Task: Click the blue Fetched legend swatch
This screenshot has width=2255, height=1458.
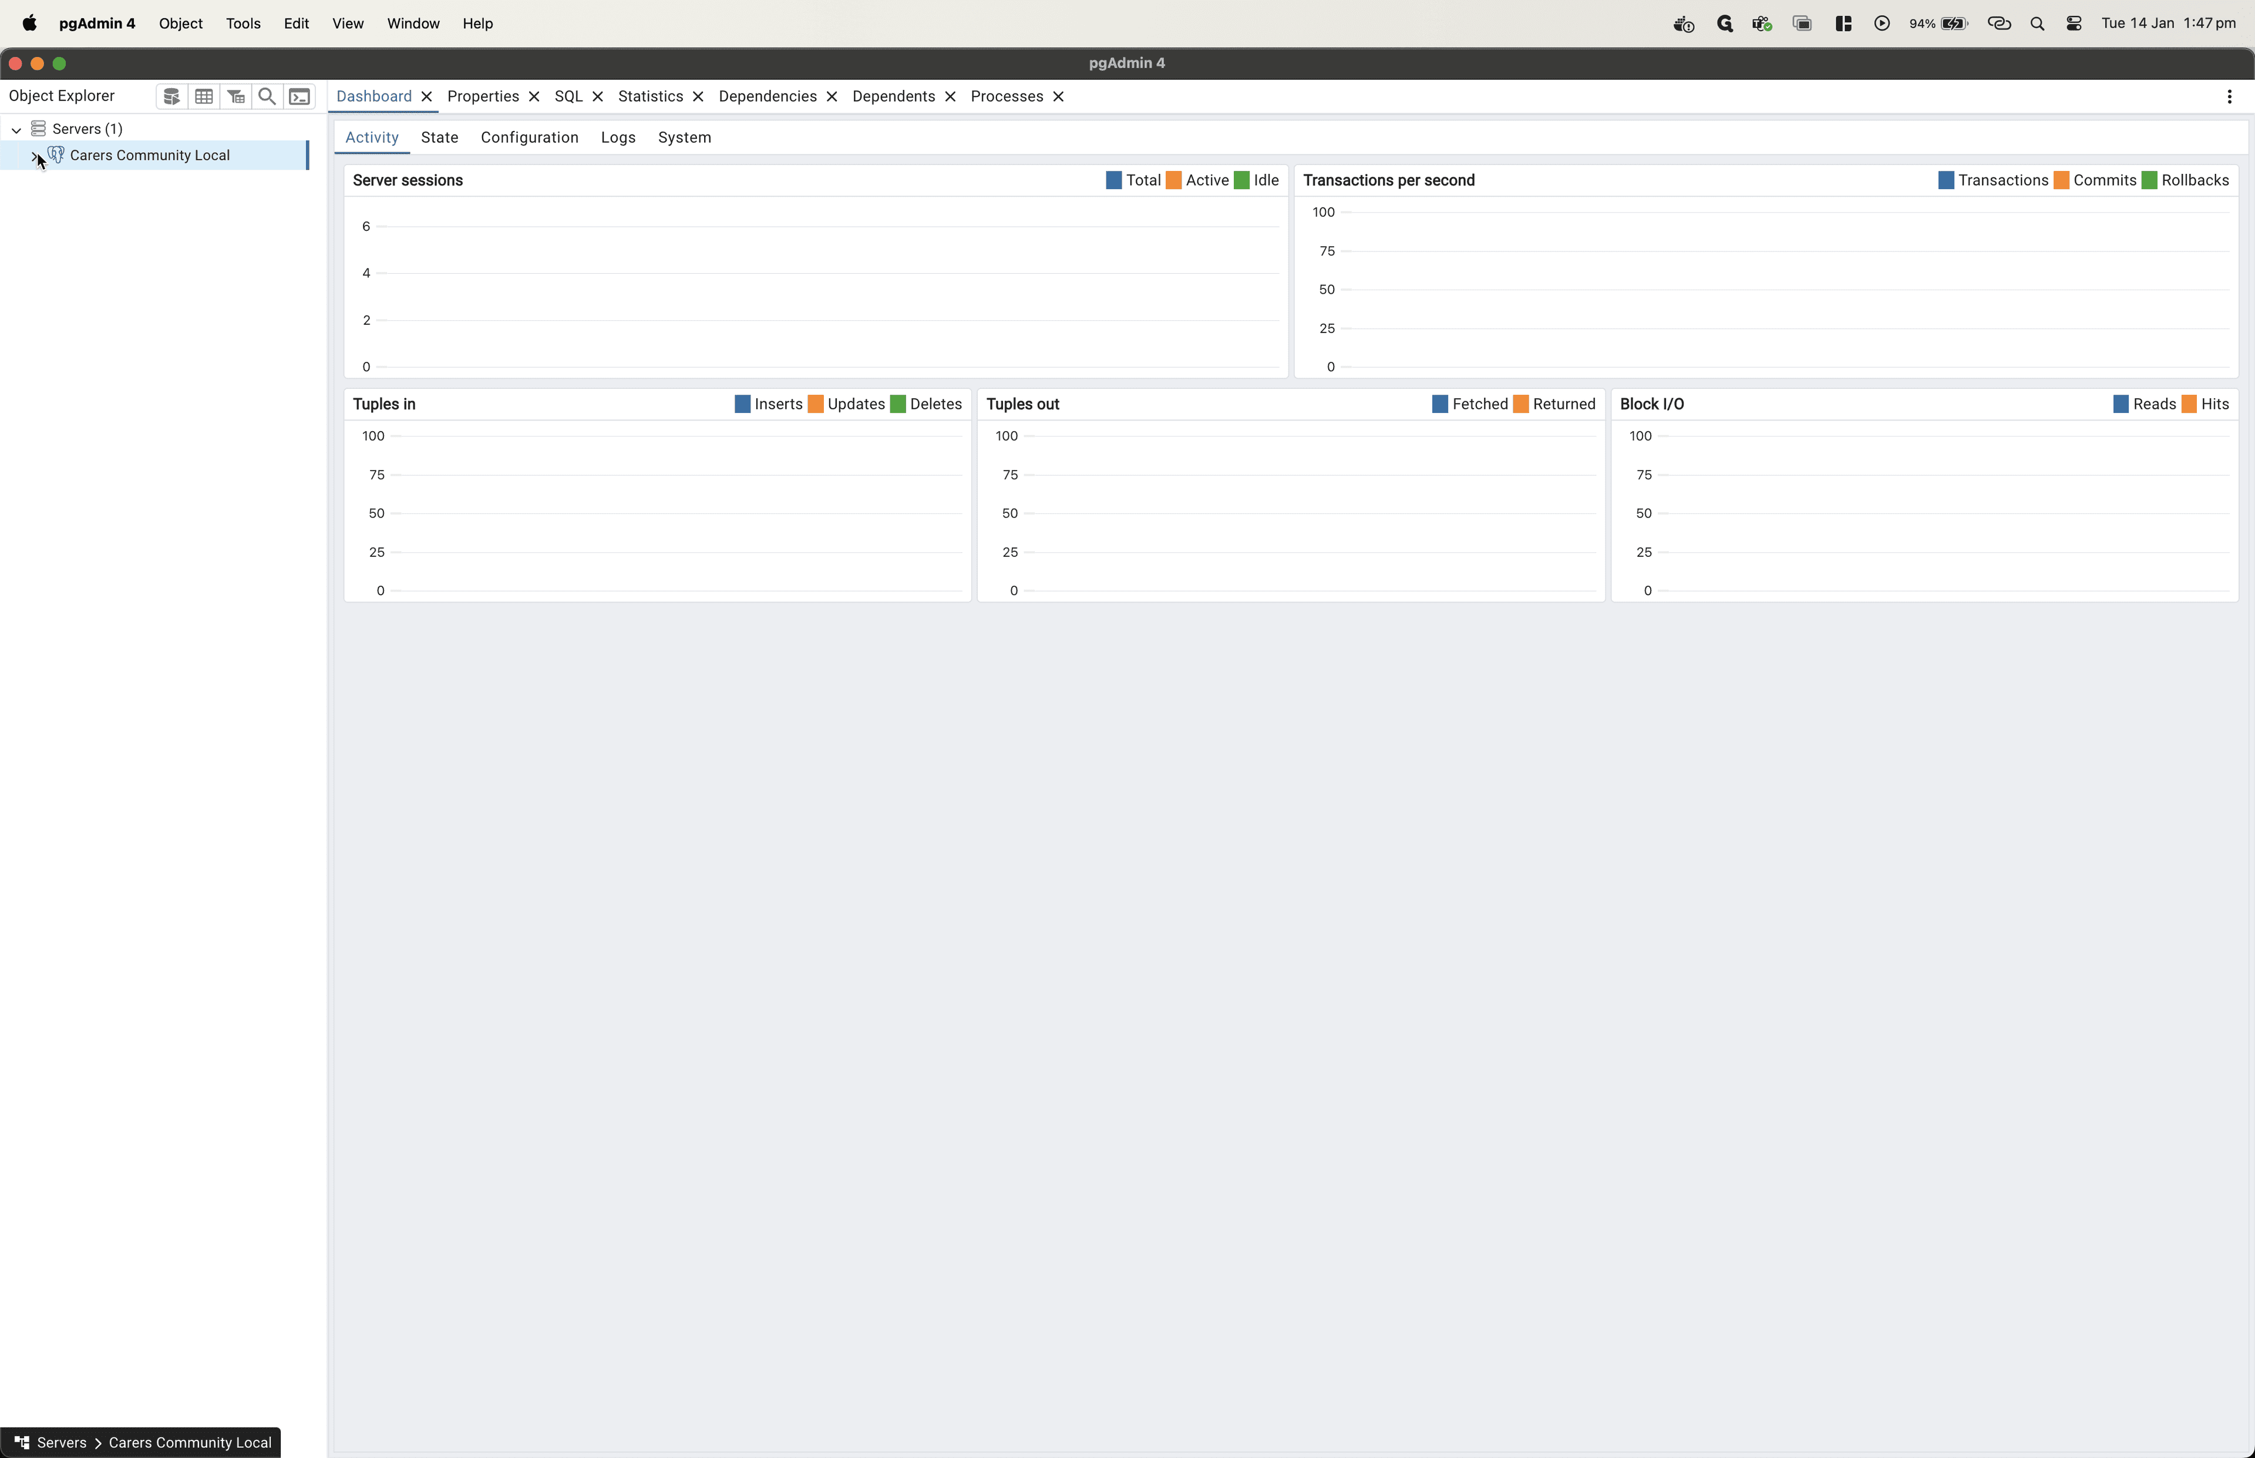Action: pyautogui.click(x=1440, y=404)
